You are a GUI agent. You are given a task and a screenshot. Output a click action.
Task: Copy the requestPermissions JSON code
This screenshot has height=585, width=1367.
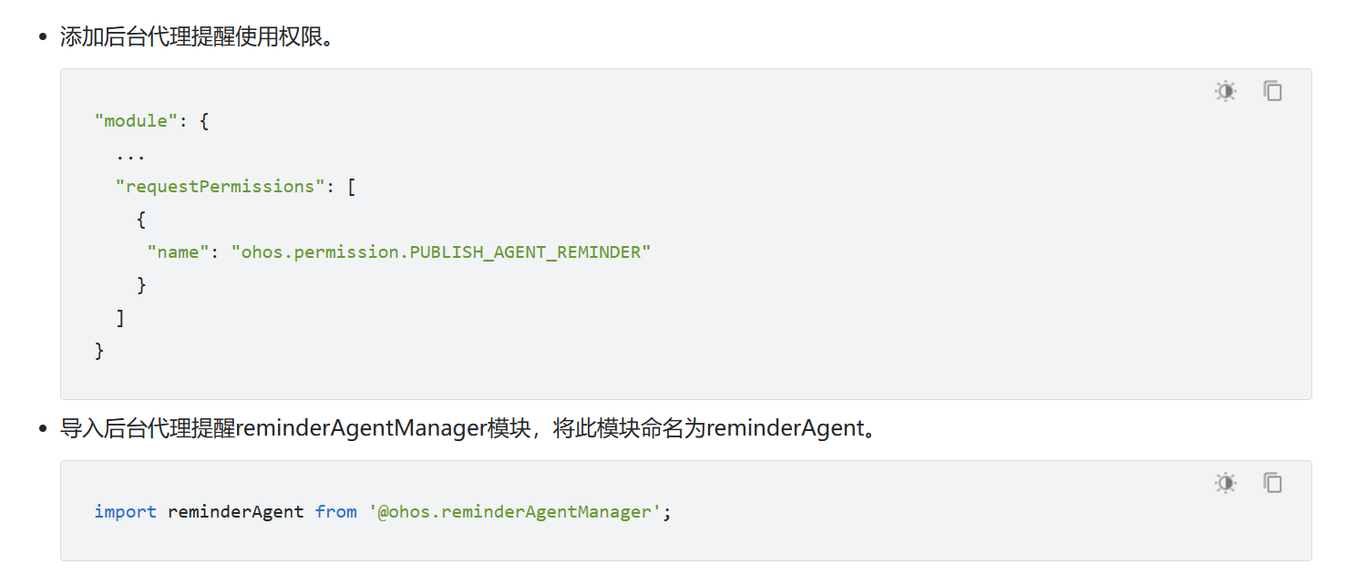click(x=1272, y=91)
